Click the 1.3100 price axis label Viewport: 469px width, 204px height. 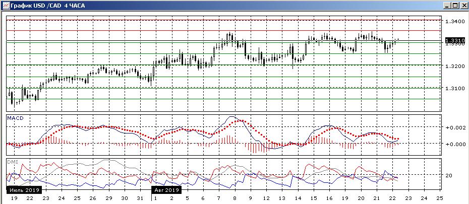coord(454,88)
